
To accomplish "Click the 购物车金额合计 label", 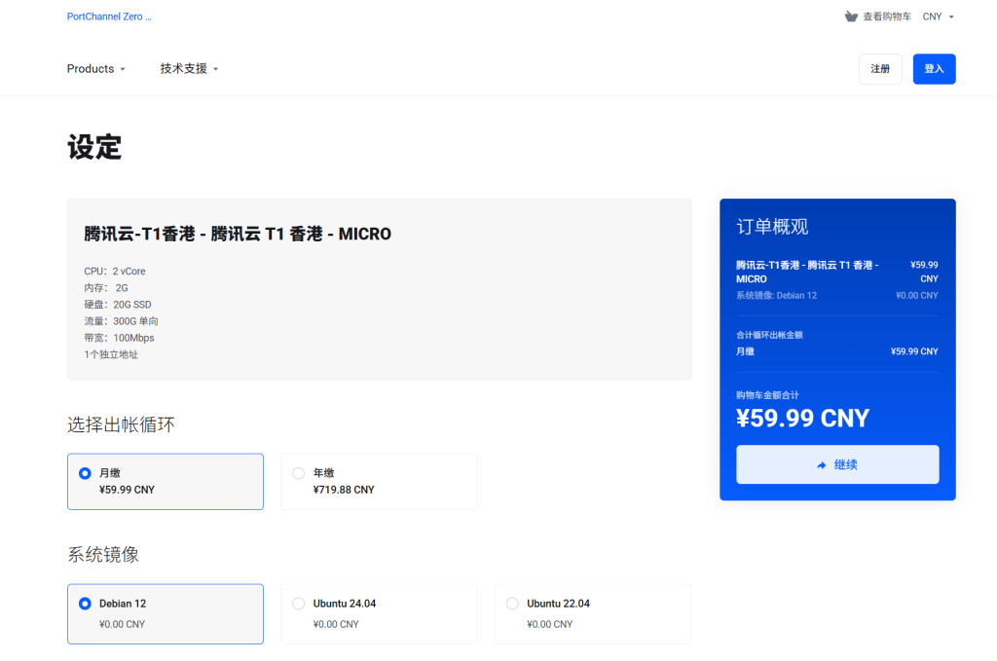I will (x=767, y=395).
